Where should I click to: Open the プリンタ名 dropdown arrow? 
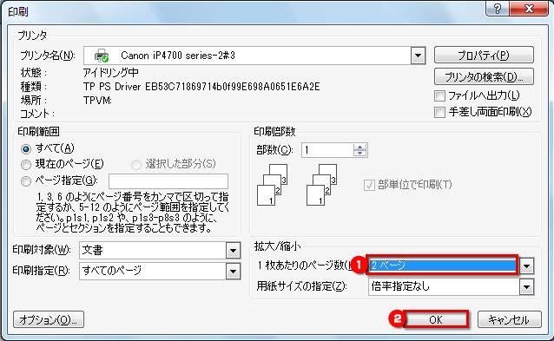coord(418,56)
